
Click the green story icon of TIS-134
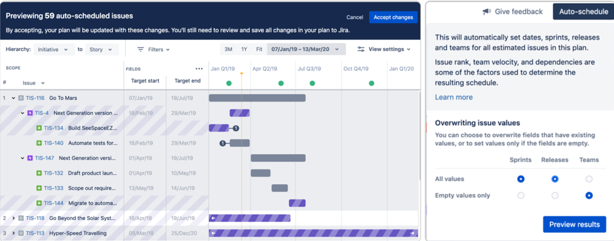39,128
